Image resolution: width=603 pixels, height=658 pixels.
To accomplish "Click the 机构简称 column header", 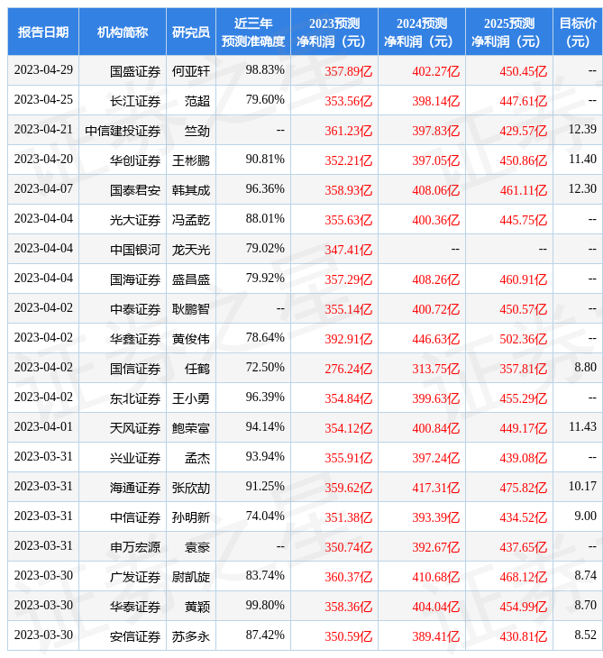I will [x=123, y=32].
